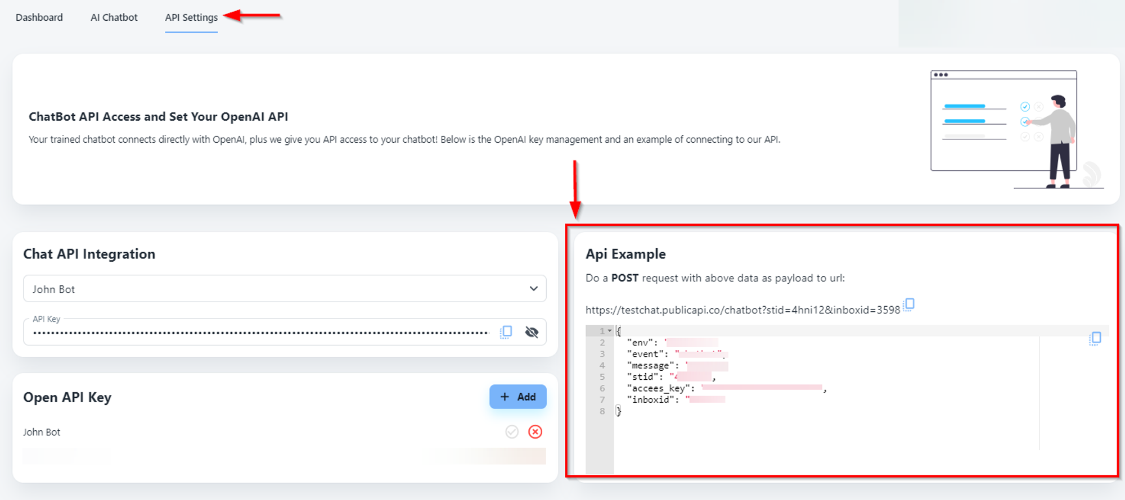
Task: Click the "accees_key" line in code editor
Action: [661, 388]
